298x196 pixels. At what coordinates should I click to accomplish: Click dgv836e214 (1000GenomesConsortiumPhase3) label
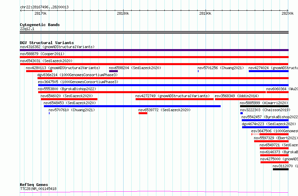tap(78, 75)
